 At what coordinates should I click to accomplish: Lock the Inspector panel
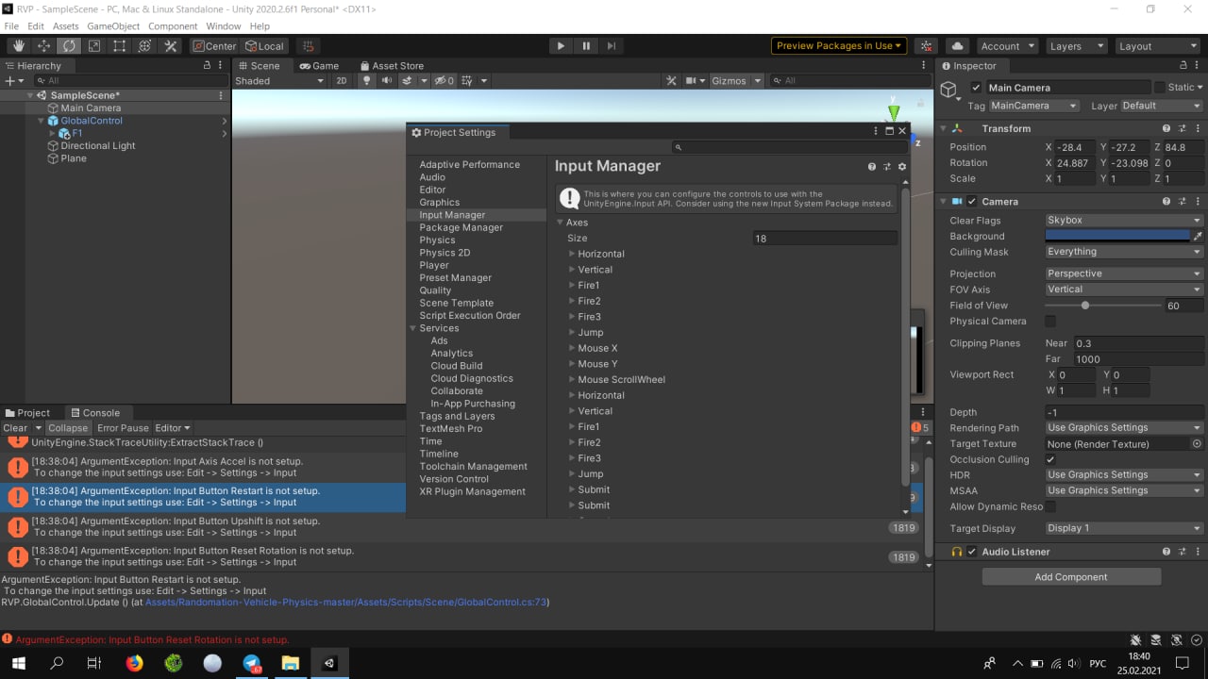(1183, 66)
